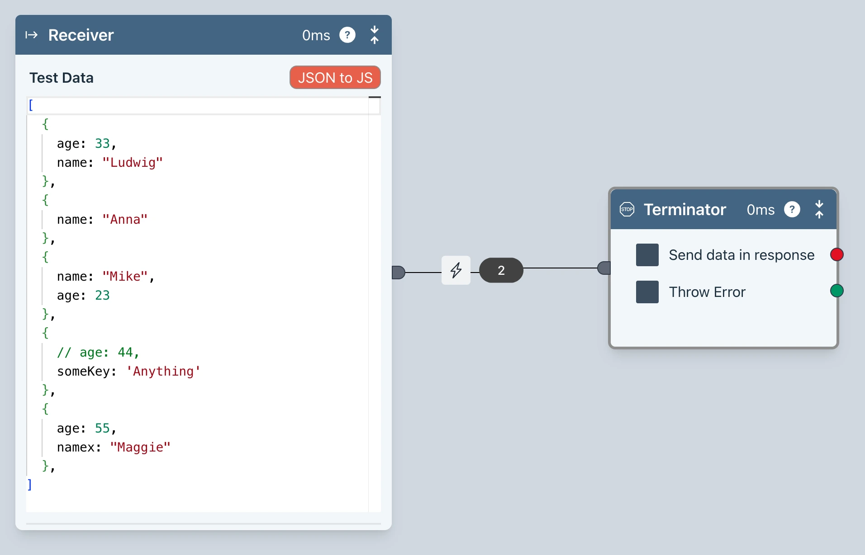Click the green output port dot
The width and height of the screenshot is (865, 555).
[x=836, y=291]
